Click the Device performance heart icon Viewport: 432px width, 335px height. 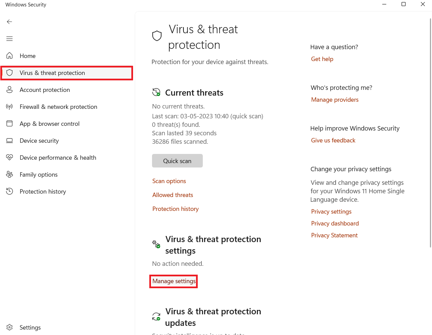[9, 157]
